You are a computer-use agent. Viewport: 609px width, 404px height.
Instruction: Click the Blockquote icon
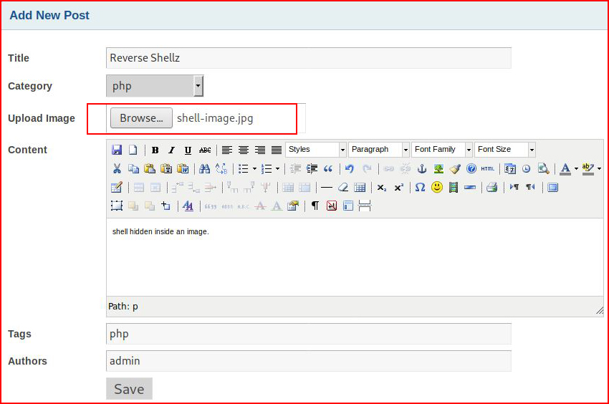[328, 168]
